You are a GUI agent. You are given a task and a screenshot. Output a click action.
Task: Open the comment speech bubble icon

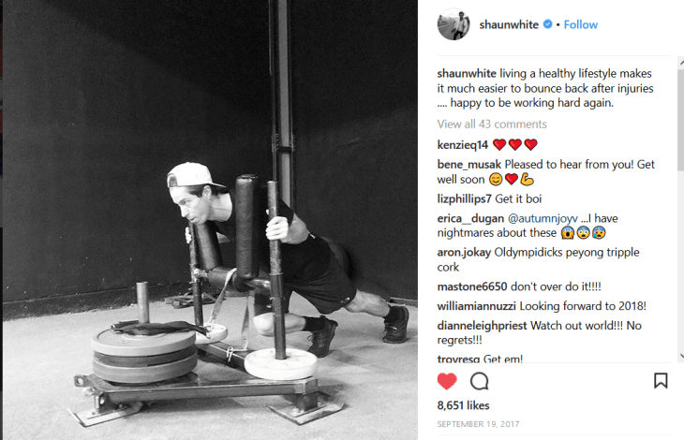[479, 381]
